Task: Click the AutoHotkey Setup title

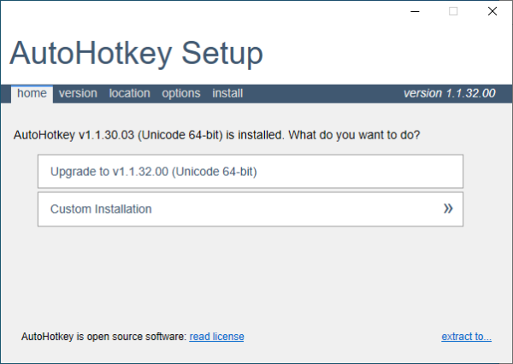Action: (136, 53)
